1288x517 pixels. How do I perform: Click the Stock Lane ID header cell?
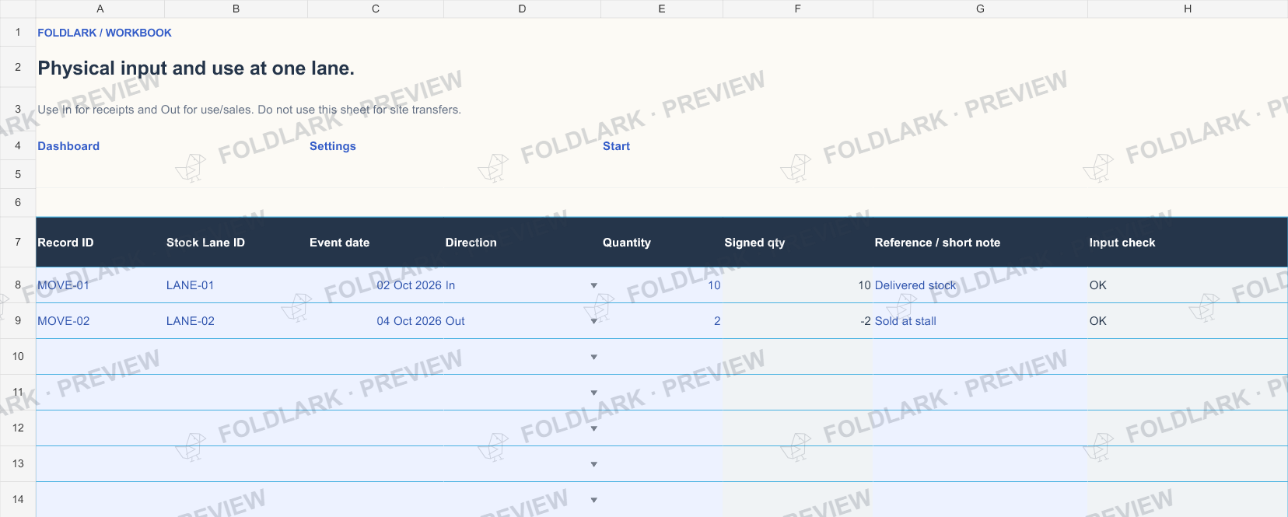[236, 243]
